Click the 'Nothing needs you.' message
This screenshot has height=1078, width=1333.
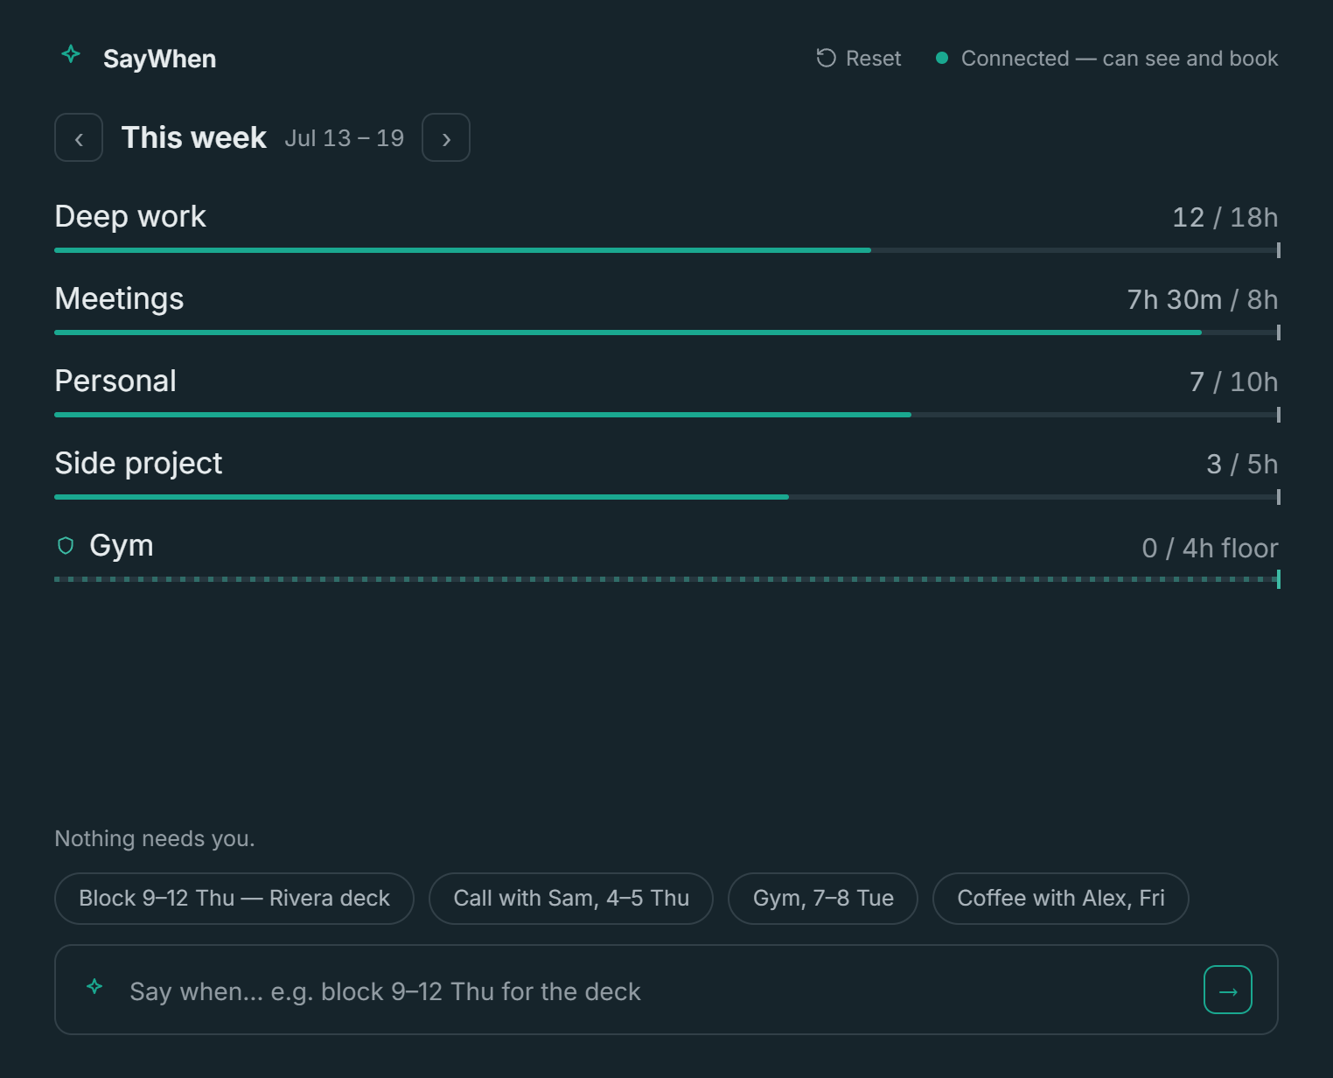(155, 838)
